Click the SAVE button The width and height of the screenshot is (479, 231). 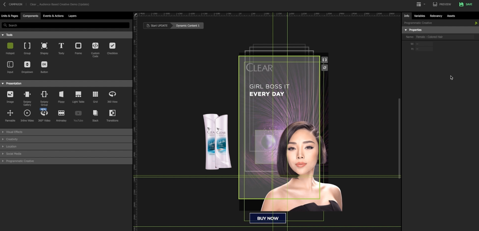466,4
